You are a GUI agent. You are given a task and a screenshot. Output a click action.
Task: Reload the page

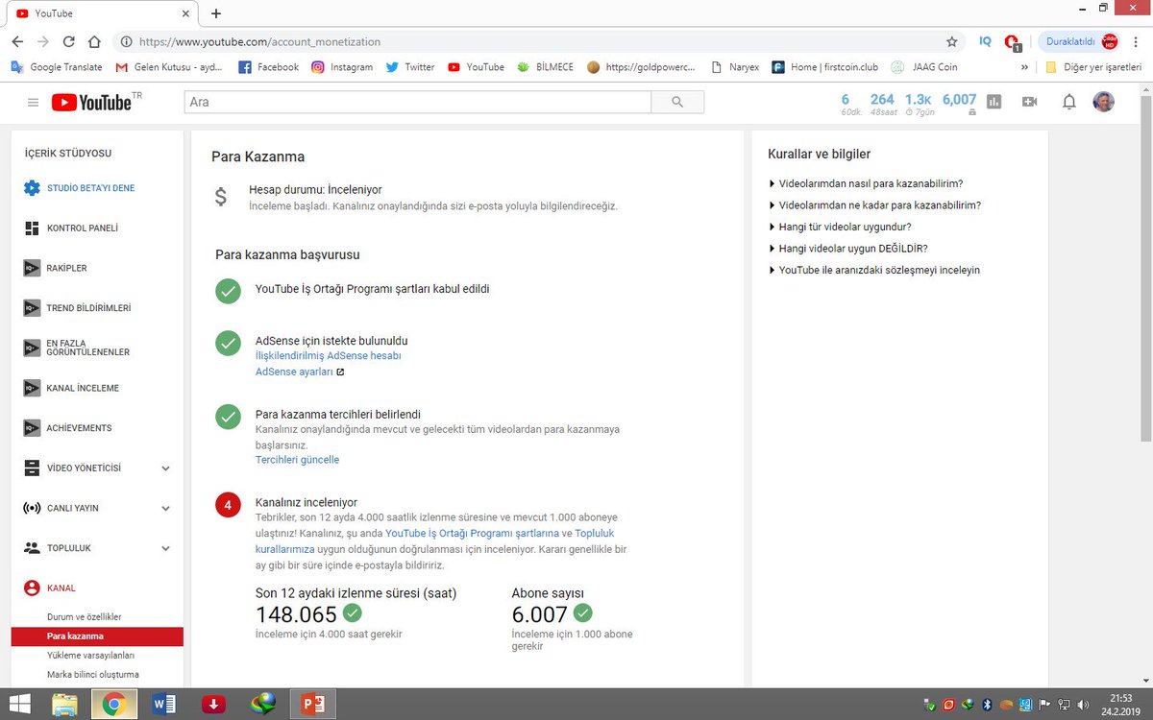pos(68,41)
